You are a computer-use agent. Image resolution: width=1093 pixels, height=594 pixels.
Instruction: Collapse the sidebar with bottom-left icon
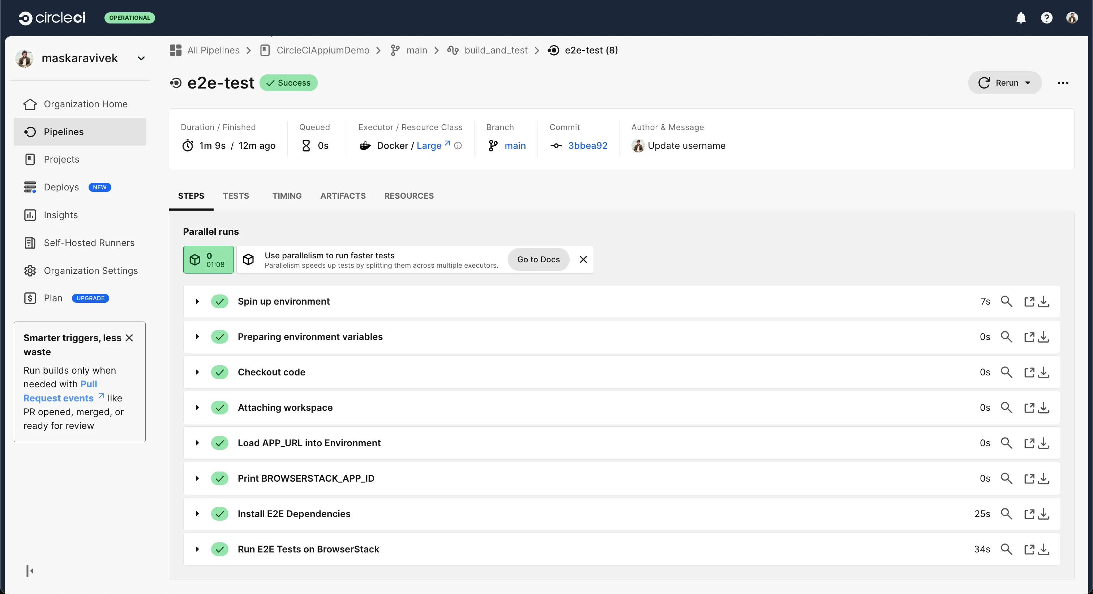pyautogui.click(x=30, y=571)
